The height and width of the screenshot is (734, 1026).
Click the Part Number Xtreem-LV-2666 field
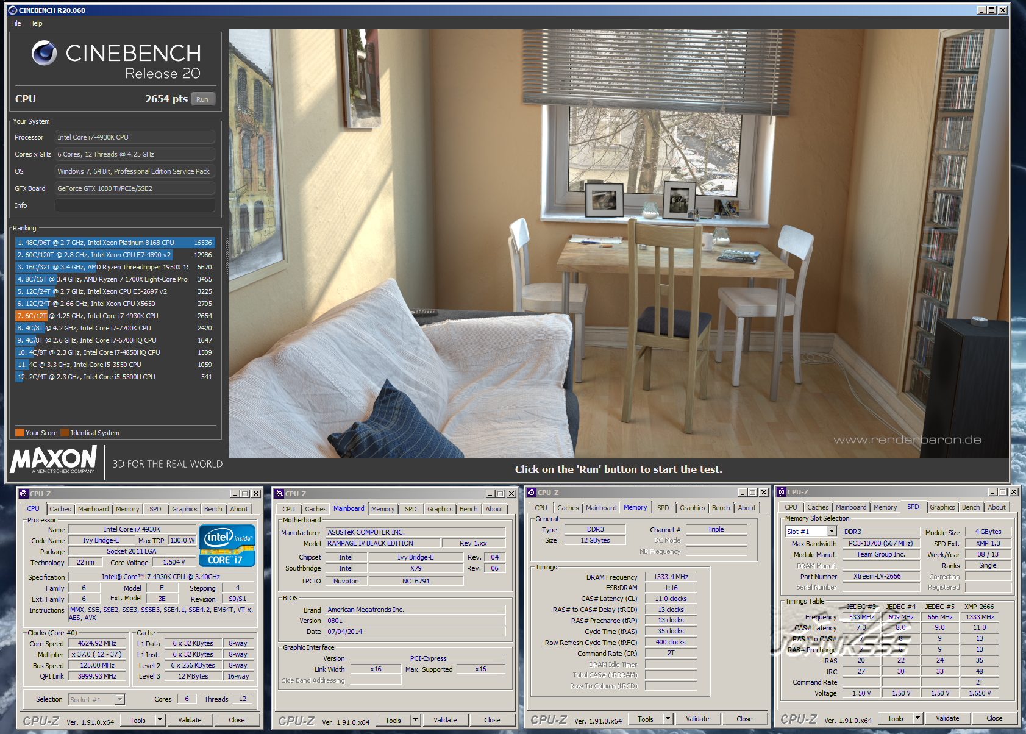880,576
